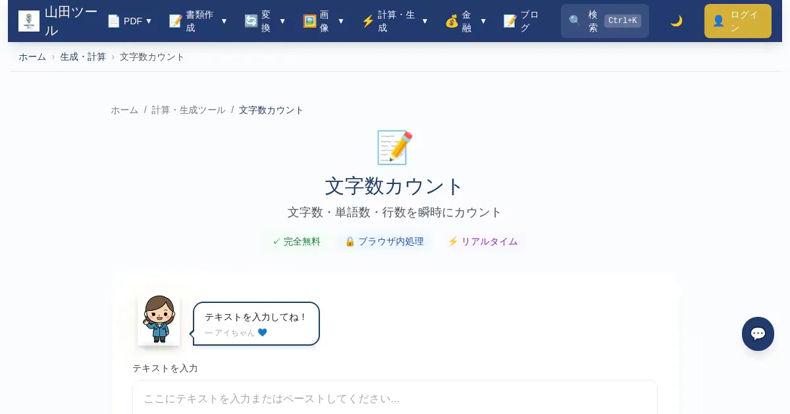This screenshot has width=790, height=414.
Task: Expand the 書類作成 dropdown menu
Action: coord(224,21)
